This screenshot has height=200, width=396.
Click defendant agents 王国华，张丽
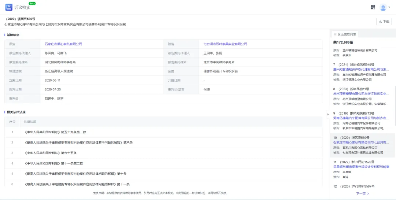tap(213, 53)
